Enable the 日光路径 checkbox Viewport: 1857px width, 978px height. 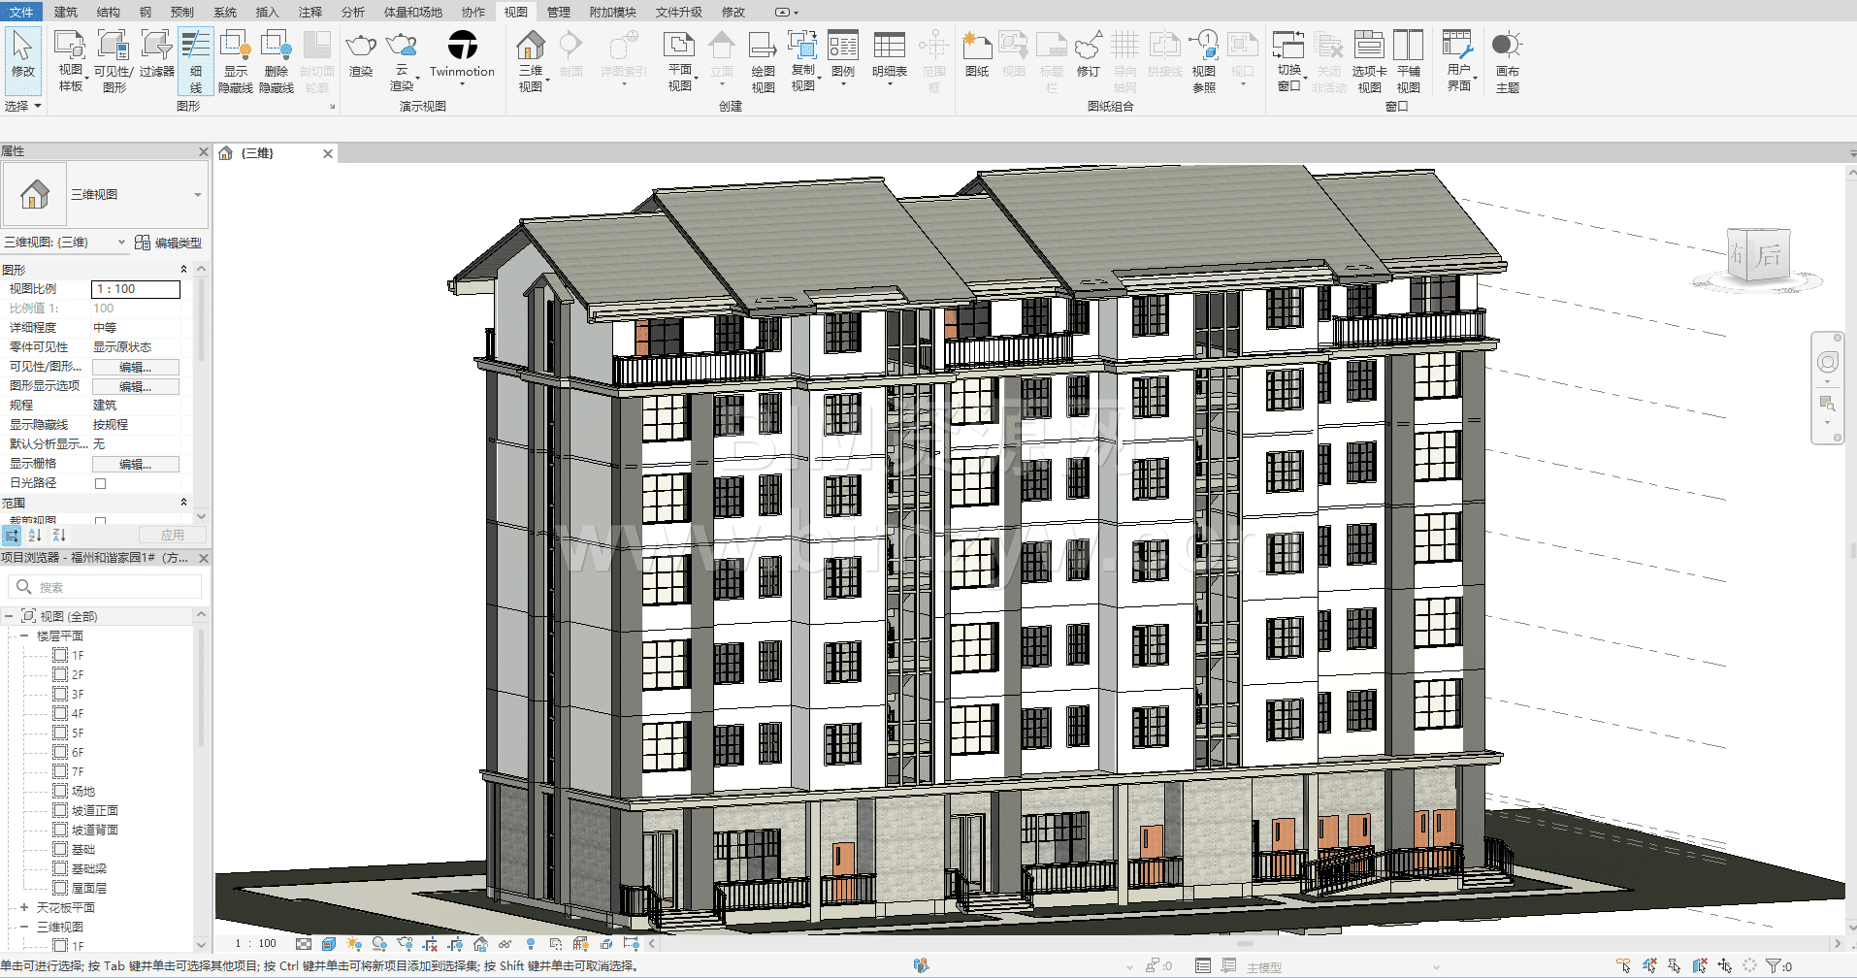tap(100, 483)
